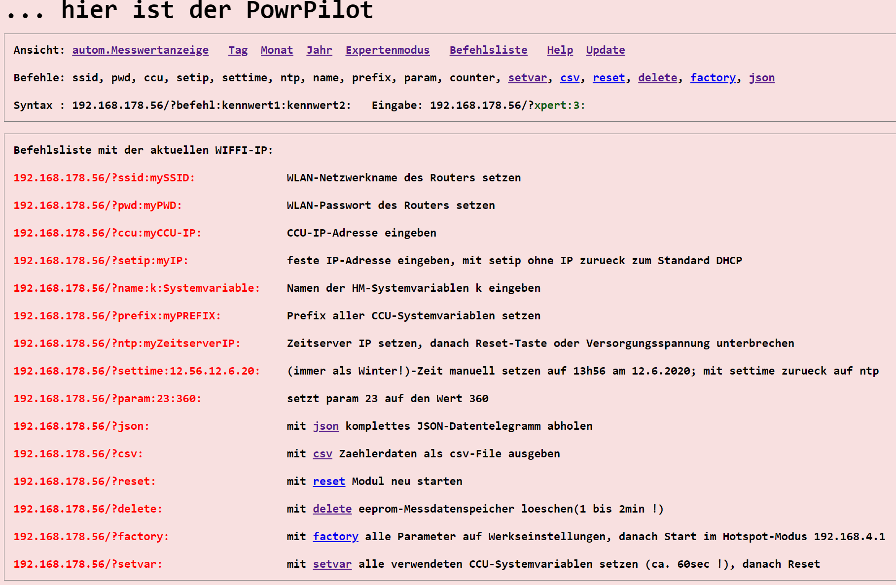Click the syntax text '192.168.178.56/?befehl:kennwert1:kennwert2:'
Viewport: 896px width, 585px height.
pos(212,105)
